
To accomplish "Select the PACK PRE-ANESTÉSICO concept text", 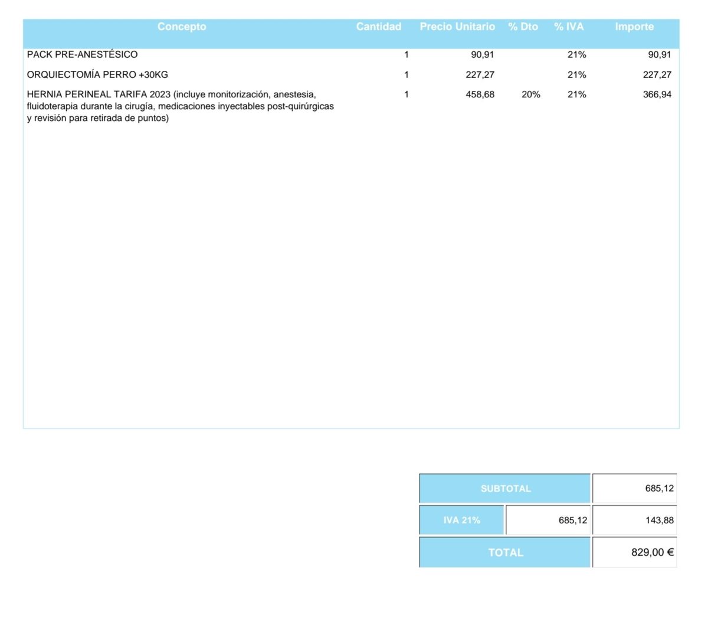I will (83, 54).
